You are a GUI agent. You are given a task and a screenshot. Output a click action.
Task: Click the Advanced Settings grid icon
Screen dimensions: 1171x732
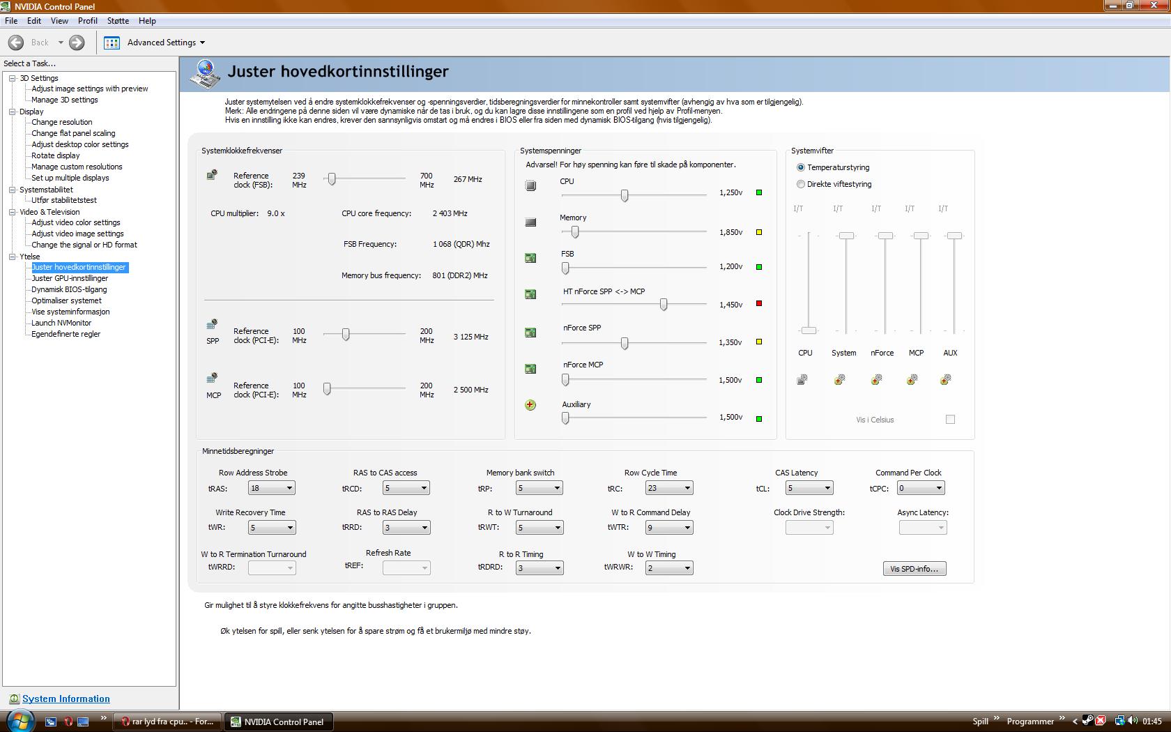(x=112, y=43)
